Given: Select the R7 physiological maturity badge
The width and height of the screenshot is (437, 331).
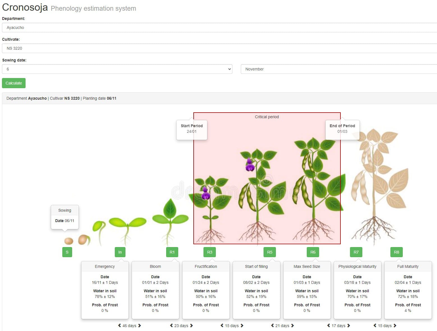Looking at the screenshot, I should (356, 252).
